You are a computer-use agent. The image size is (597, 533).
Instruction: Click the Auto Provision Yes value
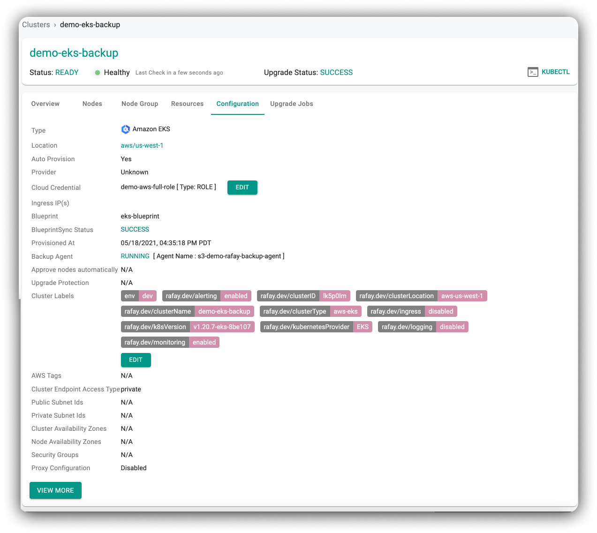[126, 159]
